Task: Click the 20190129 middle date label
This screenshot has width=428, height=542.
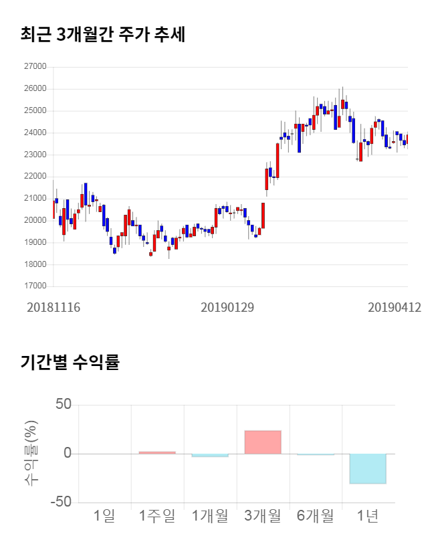Action: [227, 307]
